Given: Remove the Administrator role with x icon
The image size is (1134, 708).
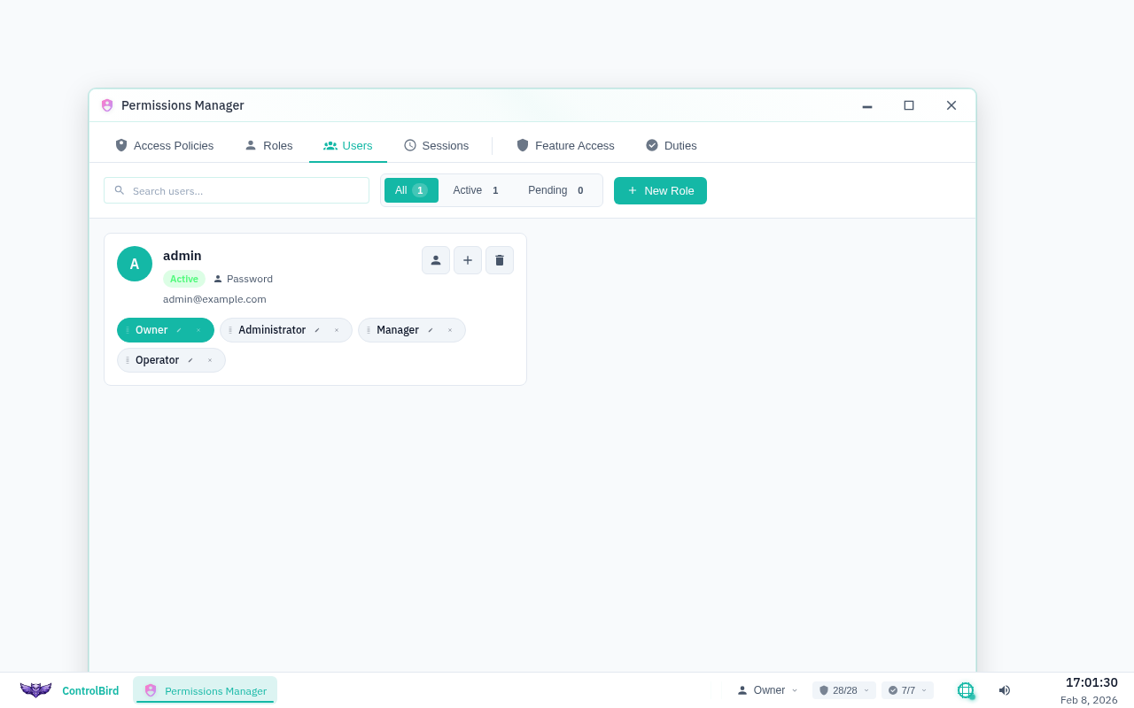Looking at the screenshot, I should [x=337, y=330].
